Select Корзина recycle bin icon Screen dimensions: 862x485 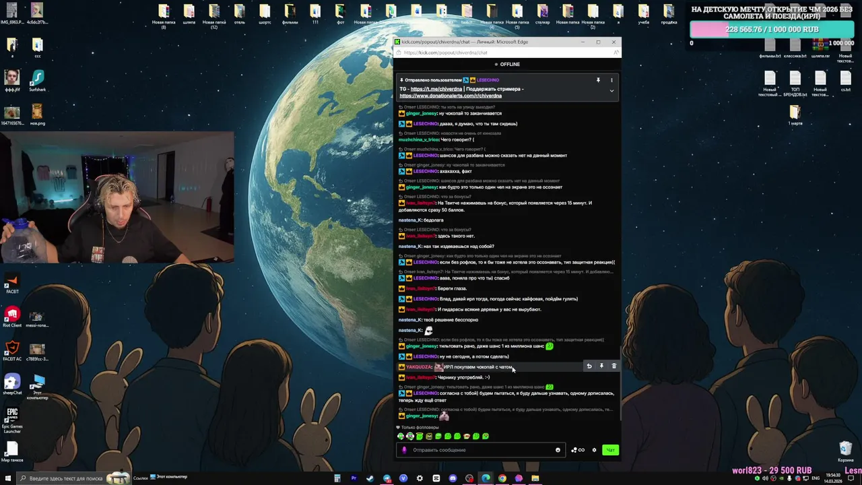pos(846,452)
